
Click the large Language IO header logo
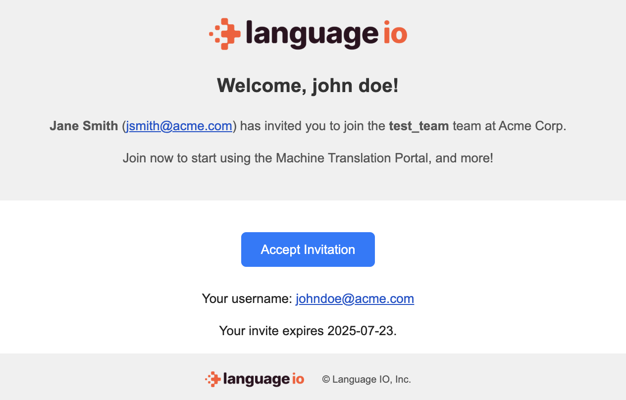(x=308, y=34)
